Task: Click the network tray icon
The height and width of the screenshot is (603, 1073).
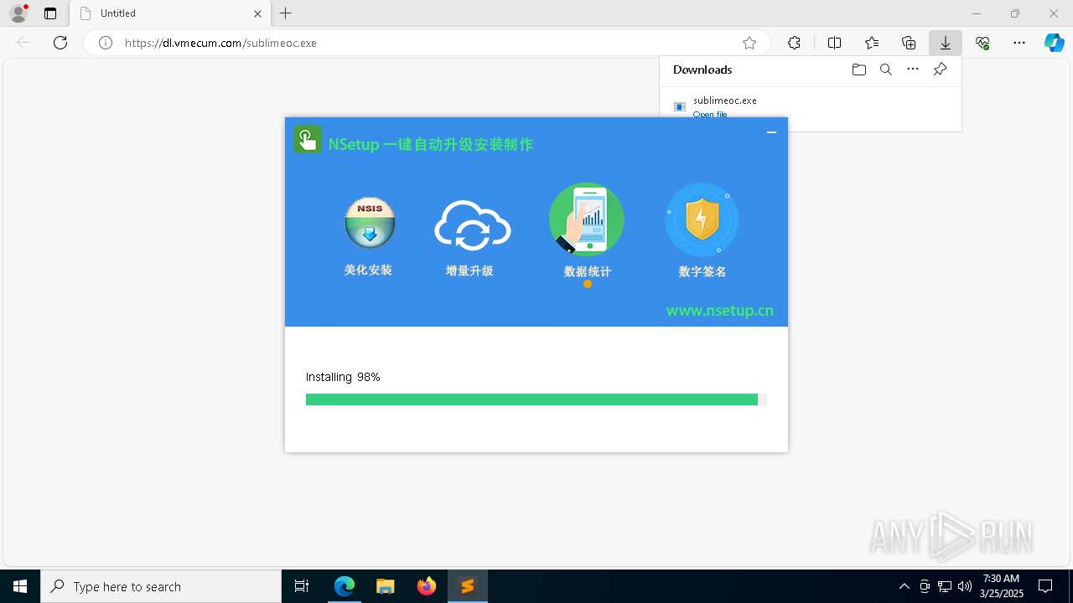Action: tap(945, 586)
